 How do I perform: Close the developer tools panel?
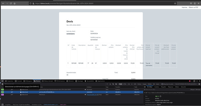(200, 81)
